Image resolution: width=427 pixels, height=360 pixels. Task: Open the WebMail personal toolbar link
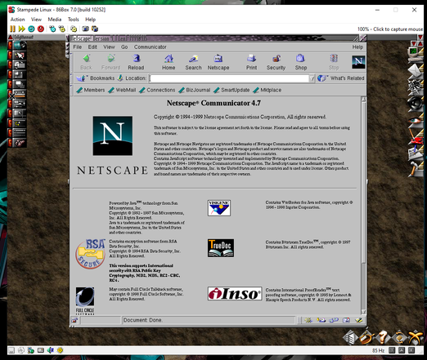click(x=122, y=90)
